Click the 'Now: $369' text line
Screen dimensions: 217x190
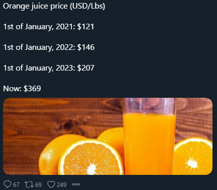22,89
